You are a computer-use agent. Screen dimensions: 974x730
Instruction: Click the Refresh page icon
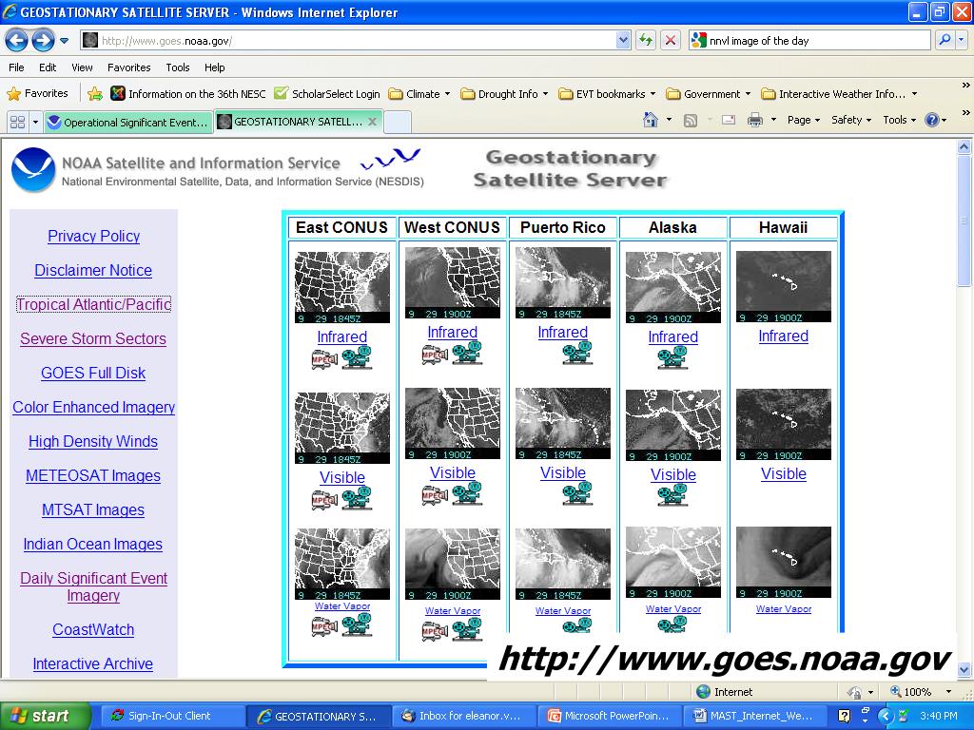[x=646, y=40]
